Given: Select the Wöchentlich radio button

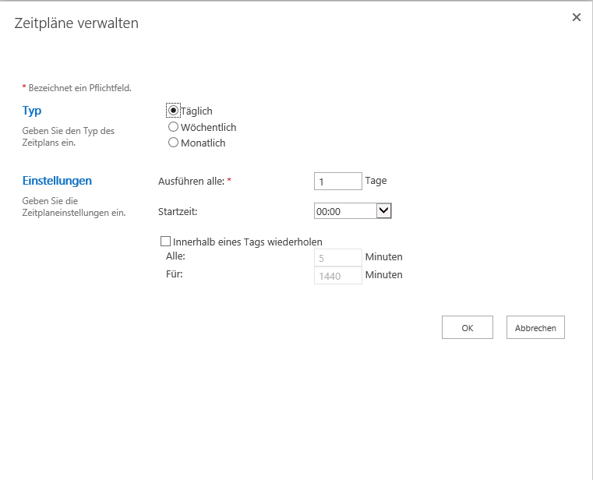Looking at the screenshot, I should tap(173, 127).
